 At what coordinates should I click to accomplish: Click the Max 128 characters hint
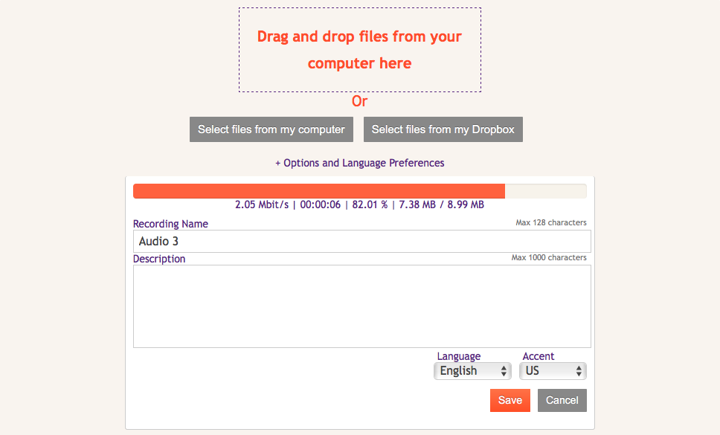(x=550, y=222)
